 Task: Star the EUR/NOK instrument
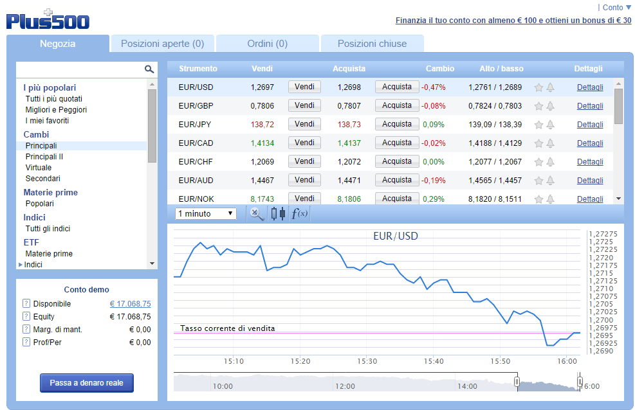538,199
